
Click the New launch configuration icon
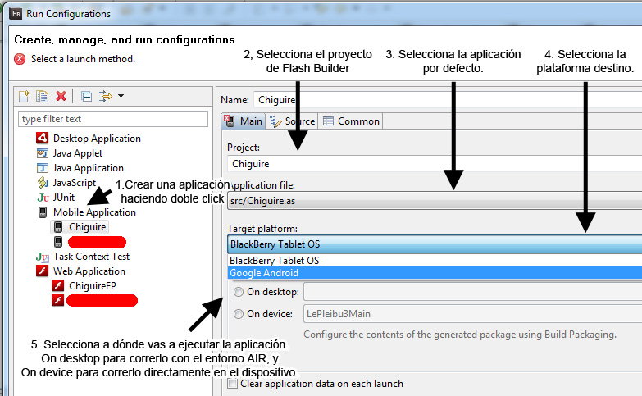(24, 96)
